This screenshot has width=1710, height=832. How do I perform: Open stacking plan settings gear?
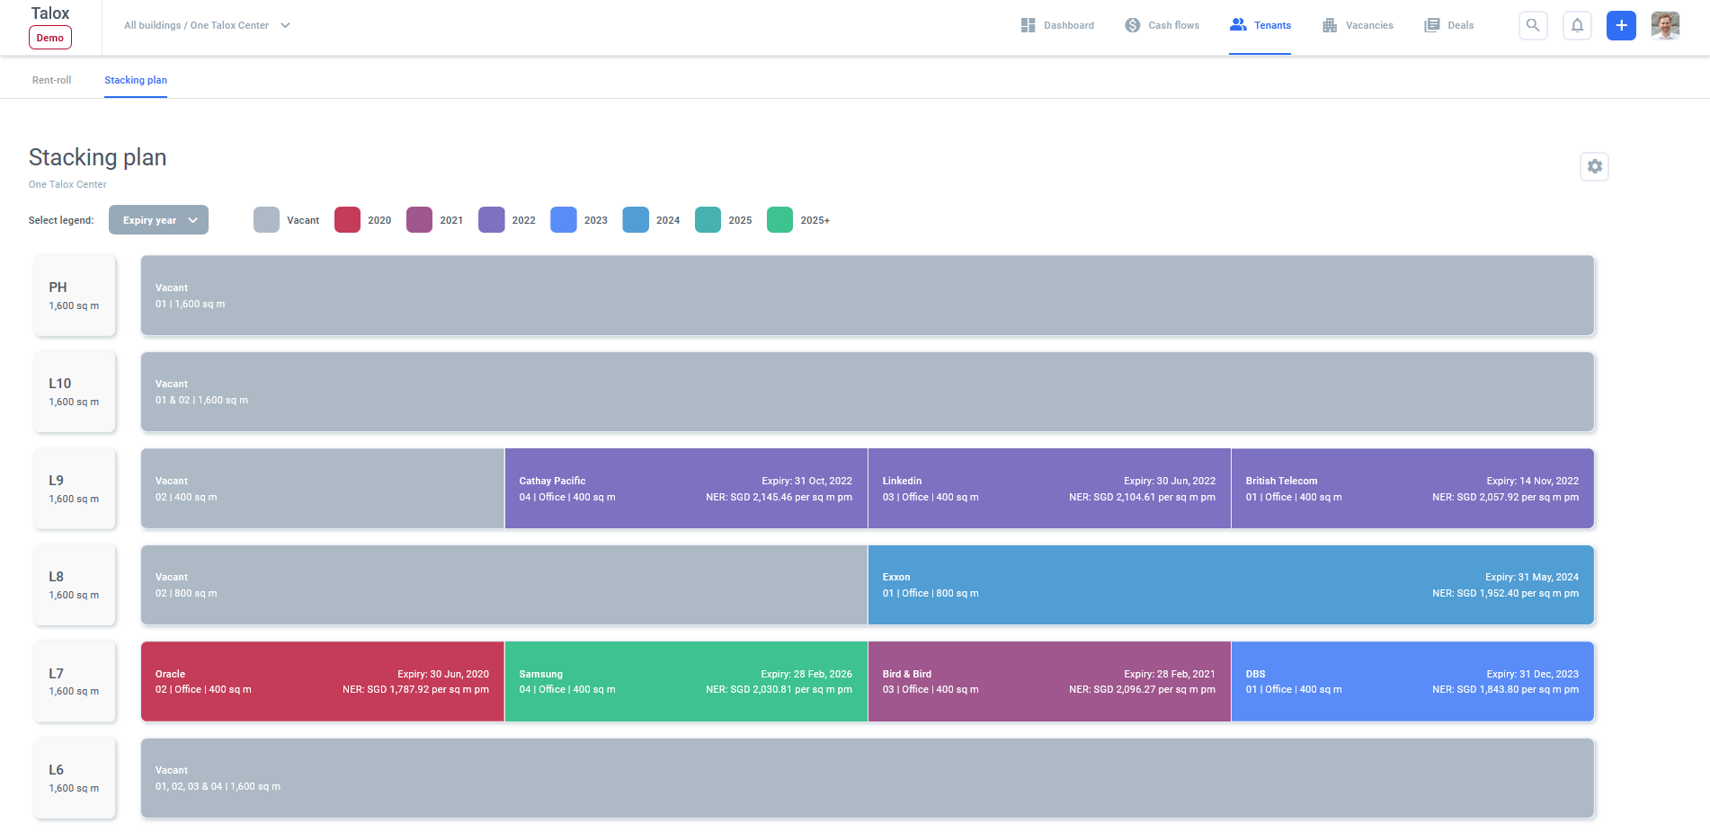[1594, 166]
